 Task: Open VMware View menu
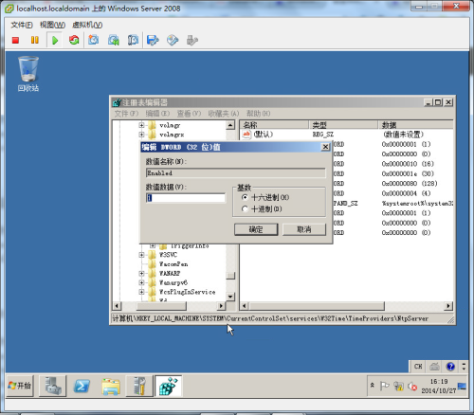point(52,25)
